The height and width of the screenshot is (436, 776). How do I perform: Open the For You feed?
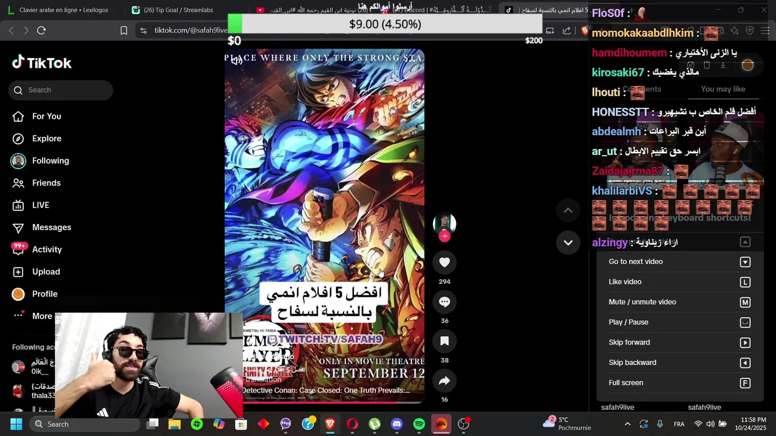coord(37,116)
